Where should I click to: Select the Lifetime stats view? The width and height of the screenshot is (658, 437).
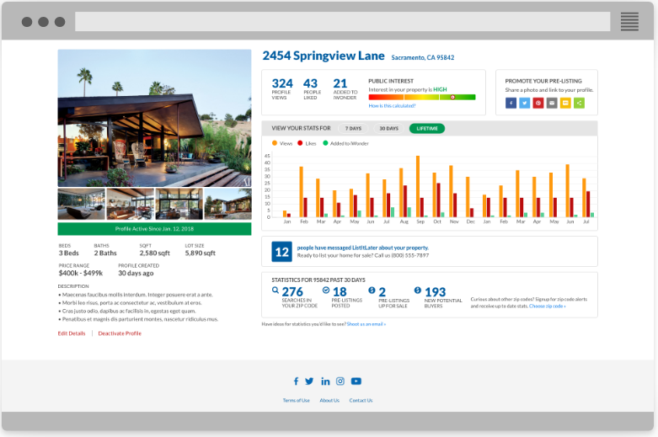coord(426,129)
